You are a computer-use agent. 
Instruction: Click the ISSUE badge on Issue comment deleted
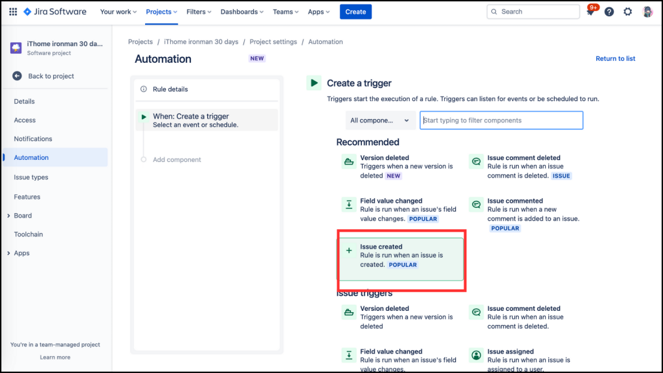[561, 176]
